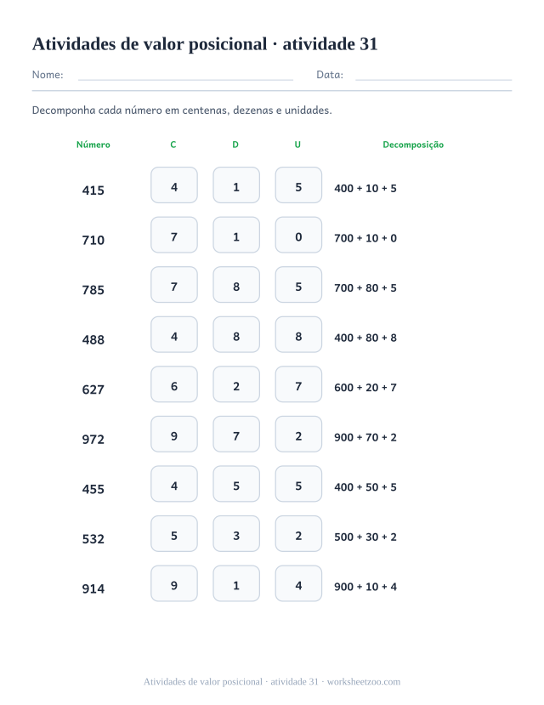Select the units box for 710

pyautogui.click(x=298, y=236)
